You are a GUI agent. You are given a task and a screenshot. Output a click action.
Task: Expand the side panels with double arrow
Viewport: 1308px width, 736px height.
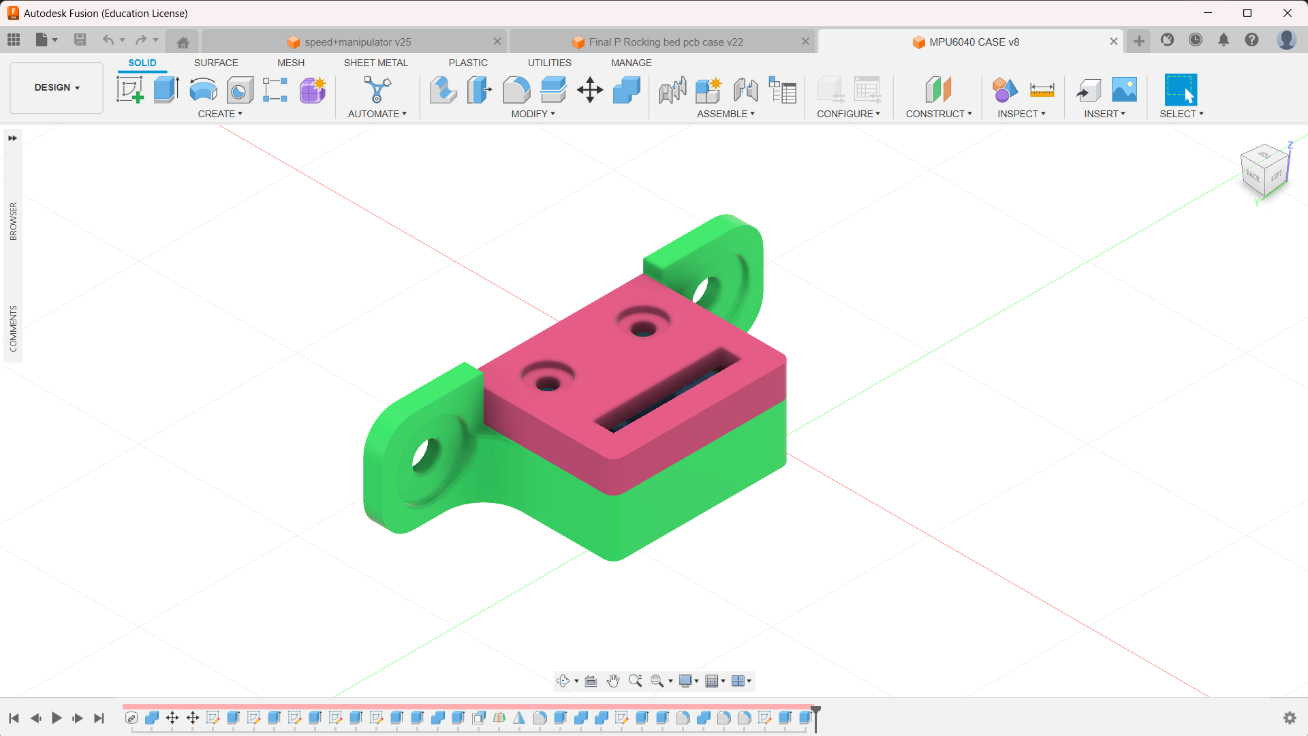point(12,138)
